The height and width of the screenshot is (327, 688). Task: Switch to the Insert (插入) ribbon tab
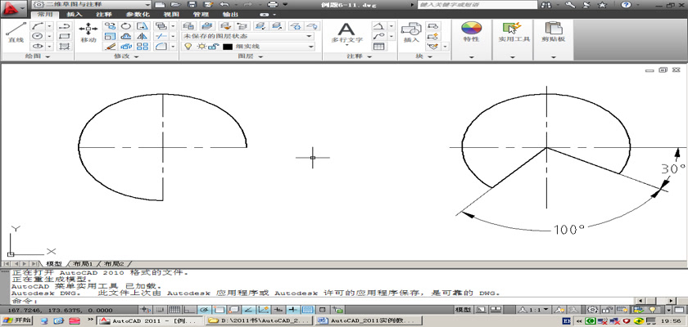point(75,14)
